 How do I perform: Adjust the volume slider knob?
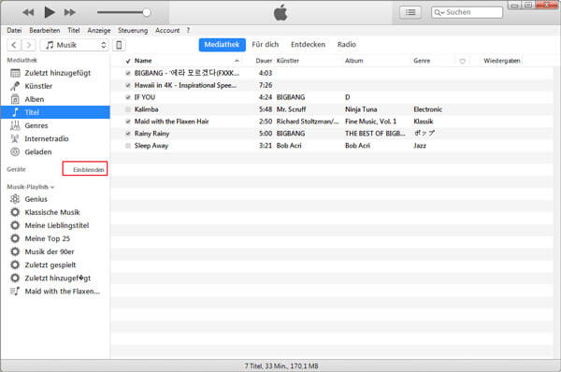click(147, 12)
